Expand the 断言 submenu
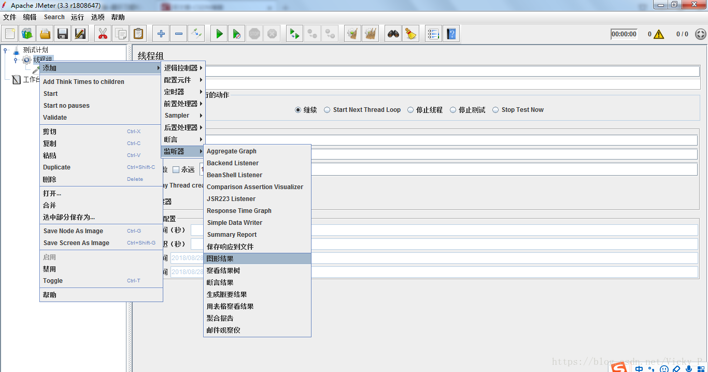 (183, 139)
